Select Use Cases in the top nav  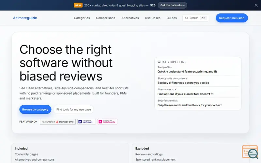click(x=153, y=18)
